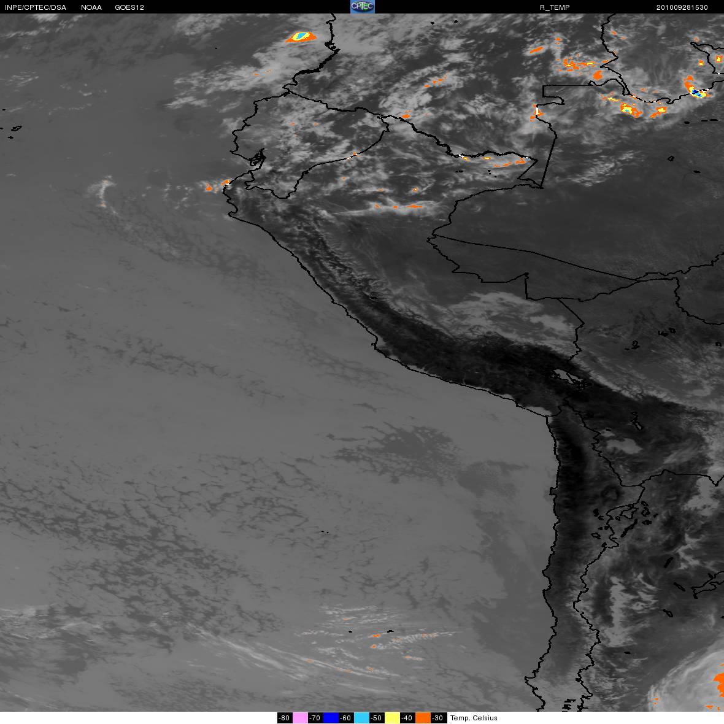Click the Temp. Celsius legend caption

474,718
